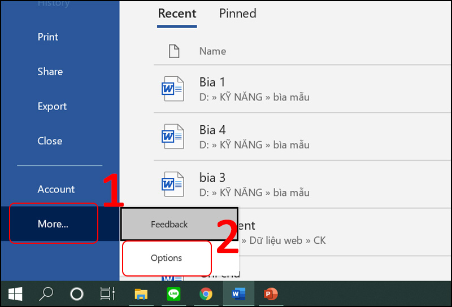Open the Print page in the sidebar
Image resolution: width=452 pixels, height=307 pixels.
point(48,37)
